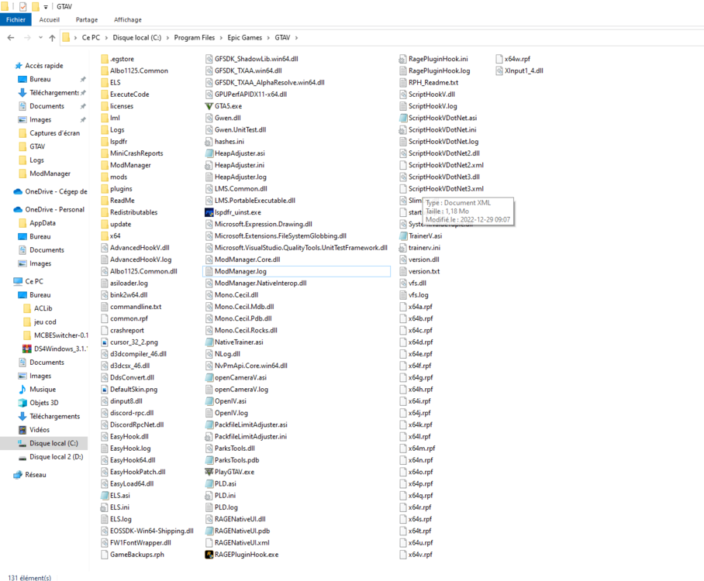The image size is (704, 581).
Task: Select the plugins folder icon
Action: (105, 189)
